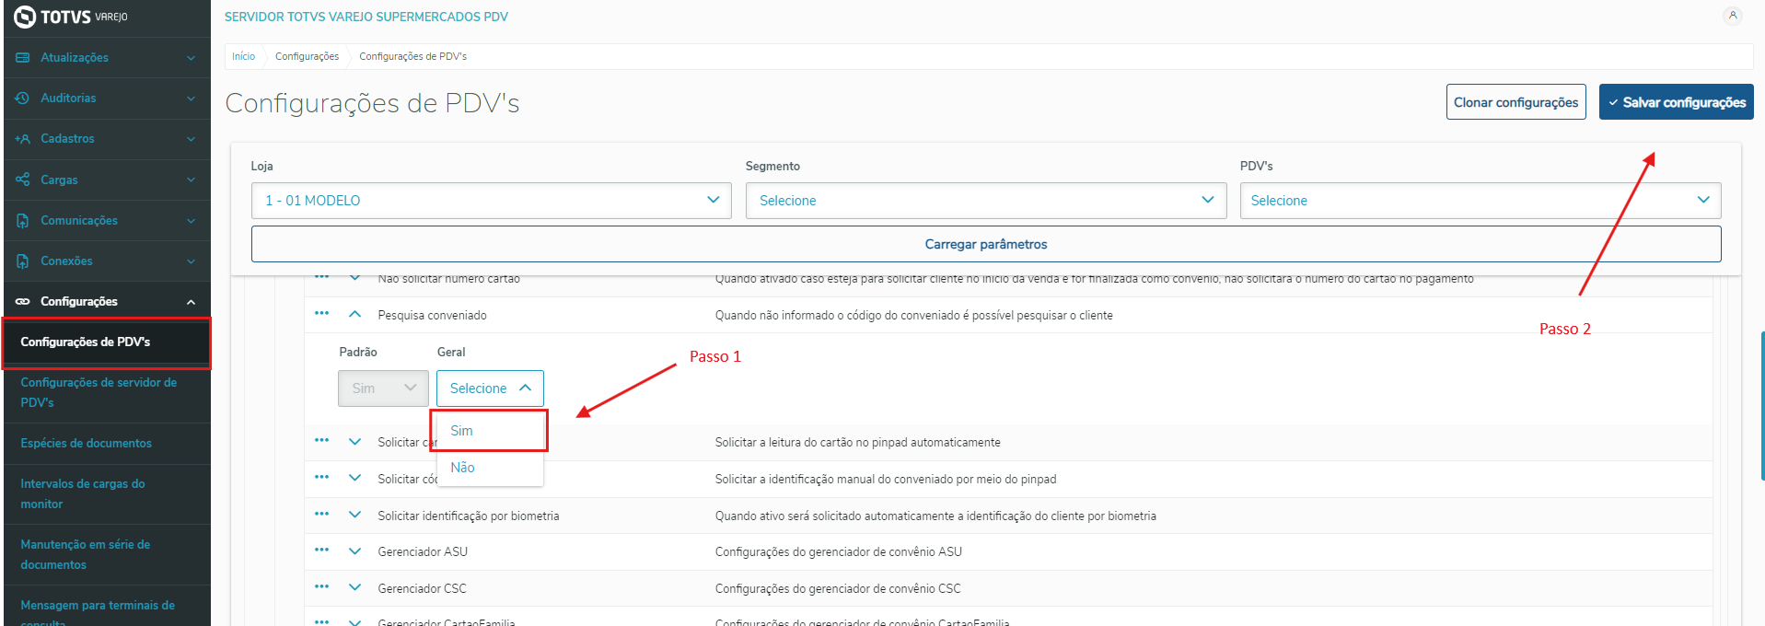Image resolution: width=1765 pixels, height=626 pixels.
Task: Click Clonar configurações button
Action: point(1515,102)
